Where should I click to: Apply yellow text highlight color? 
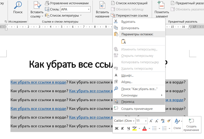(135, 128)
